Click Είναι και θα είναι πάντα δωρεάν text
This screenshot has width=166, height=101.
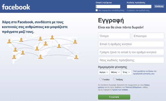[x=121, y=27]
